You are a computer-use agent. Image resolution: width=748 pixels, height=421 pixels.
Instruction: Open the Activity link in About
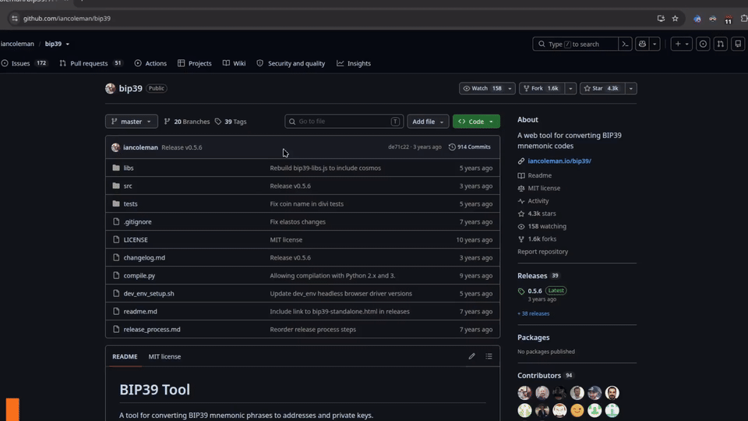pyautogui.click(x=538, y=201)
